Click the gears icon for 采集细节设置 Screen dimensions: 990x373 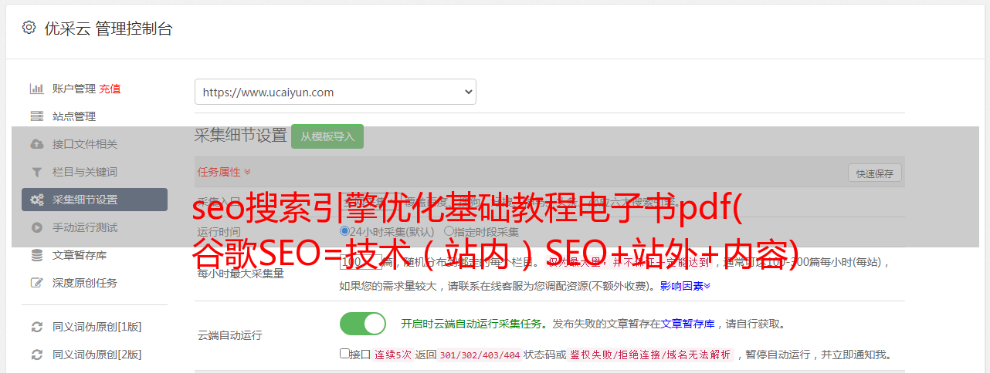36,200
